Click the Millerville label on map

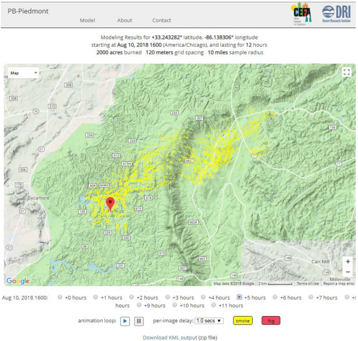pyautogui.click(x=340, y=279)
